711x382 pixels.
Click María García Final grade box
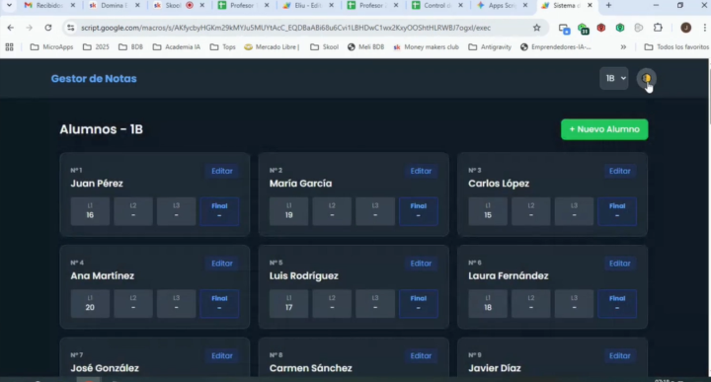[418, 211]
